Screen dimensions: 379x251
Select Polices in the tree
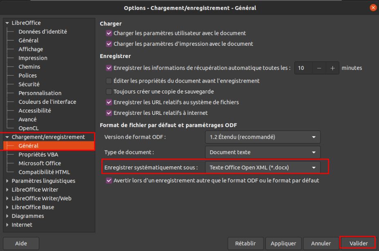click(x=27, y=76)
